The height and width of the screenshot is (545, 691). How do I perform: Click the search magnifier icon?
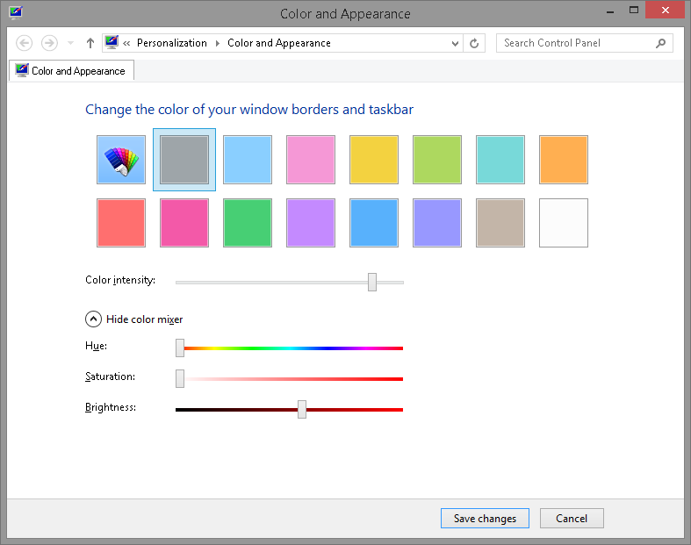pos(660,43)
